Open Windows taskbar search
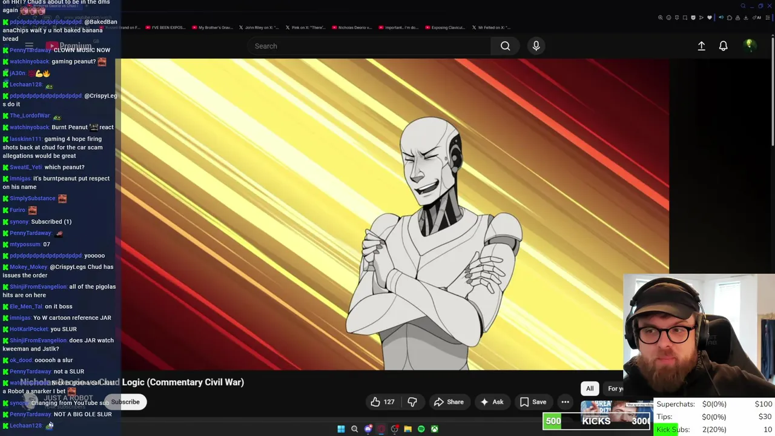This screenshot has height=436, width=775. coord(354,429)
